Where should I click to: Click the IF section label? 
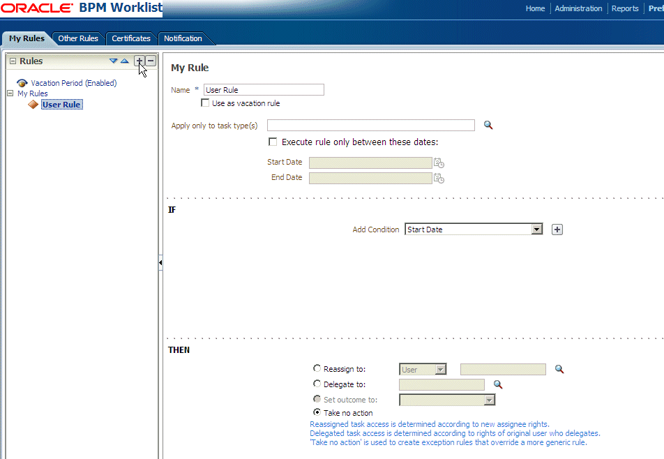coord(172,209)
